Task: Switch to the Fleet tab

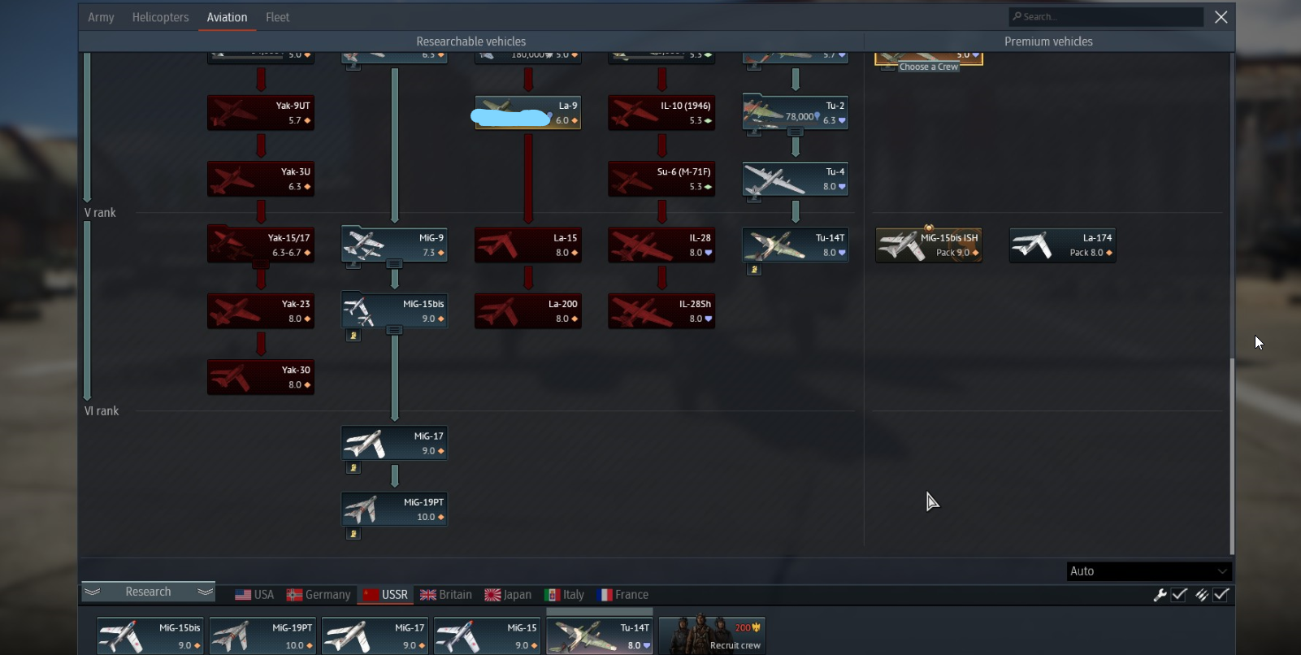Action: pos(277,17)
